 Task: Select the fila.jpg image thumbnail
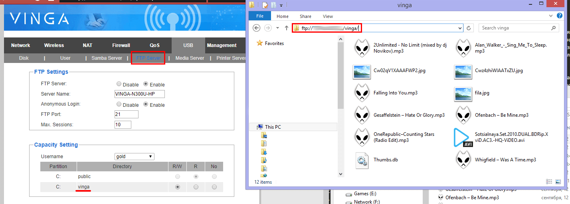point(463,93)
